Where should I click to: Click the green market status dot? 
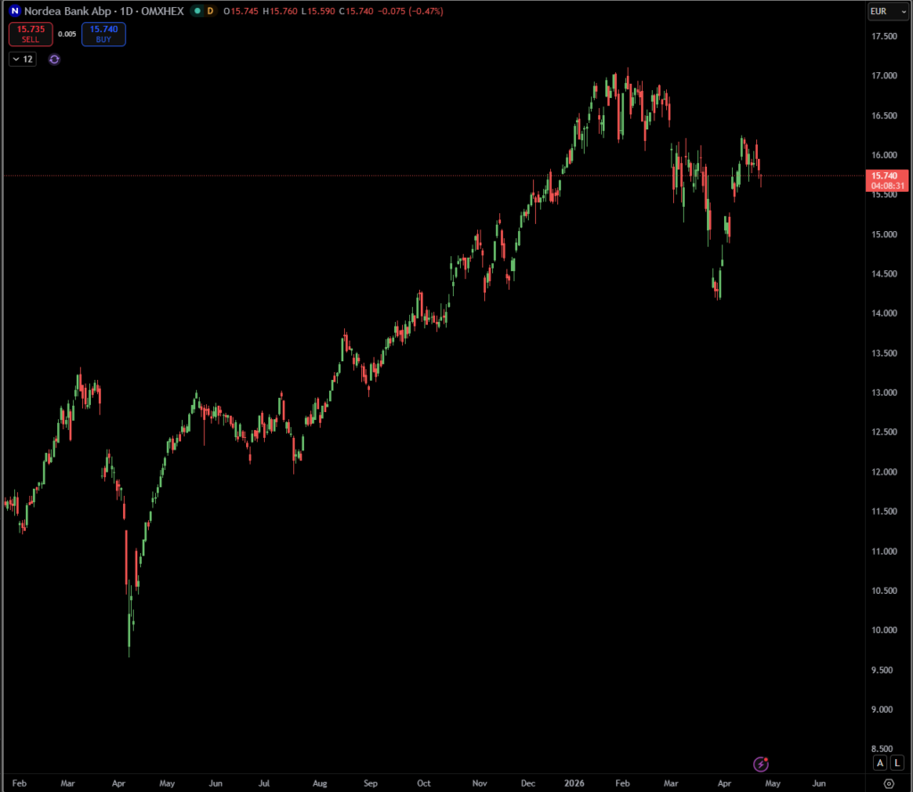196,11
